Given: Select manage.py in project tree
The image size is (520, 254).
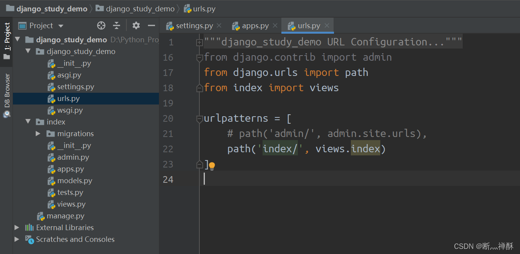Looking at the screenshot, I should pos(66,216).
